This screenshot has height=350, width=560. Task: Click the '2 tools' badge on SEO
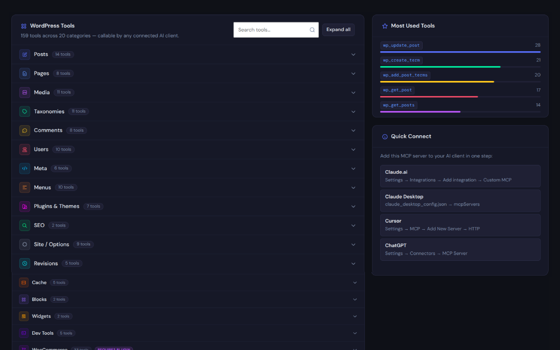click(59, 225)
